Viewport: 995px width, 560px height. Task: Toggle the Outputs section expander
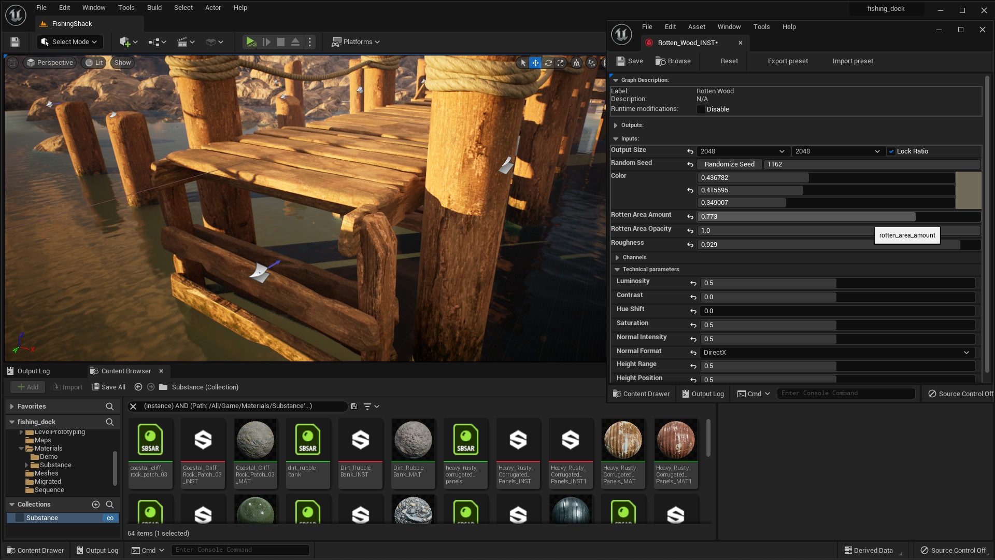(616, 125)
